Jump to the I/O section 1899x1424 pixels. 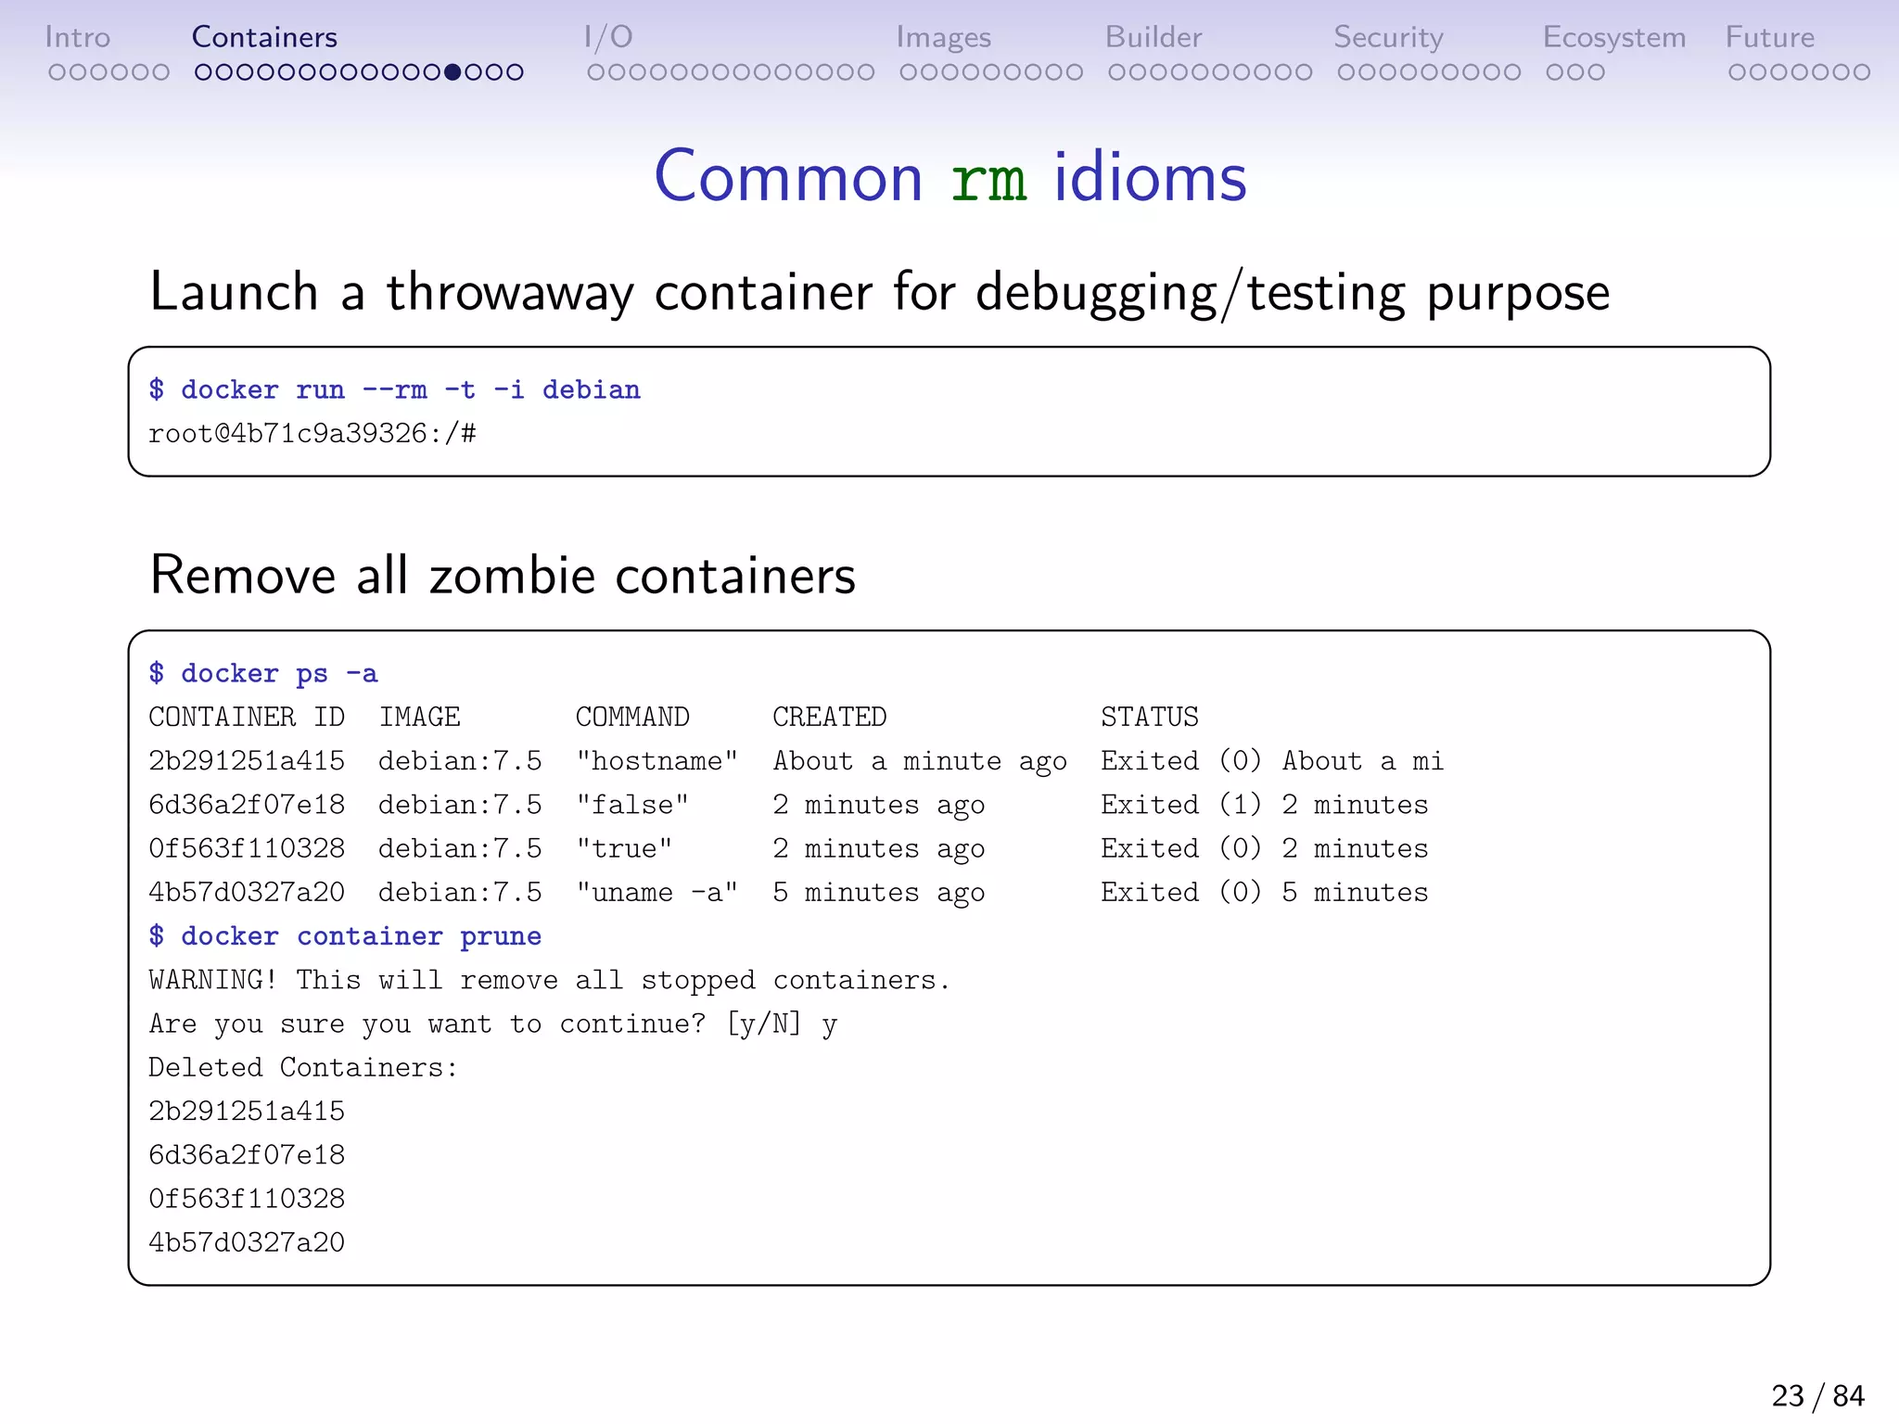(608, 37)
